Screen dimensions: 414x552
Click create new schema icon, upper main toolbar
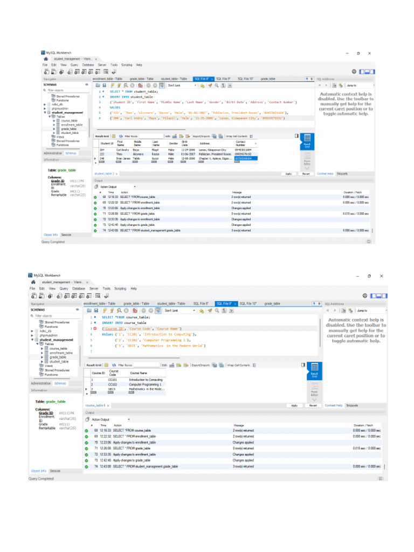[70, 72]
